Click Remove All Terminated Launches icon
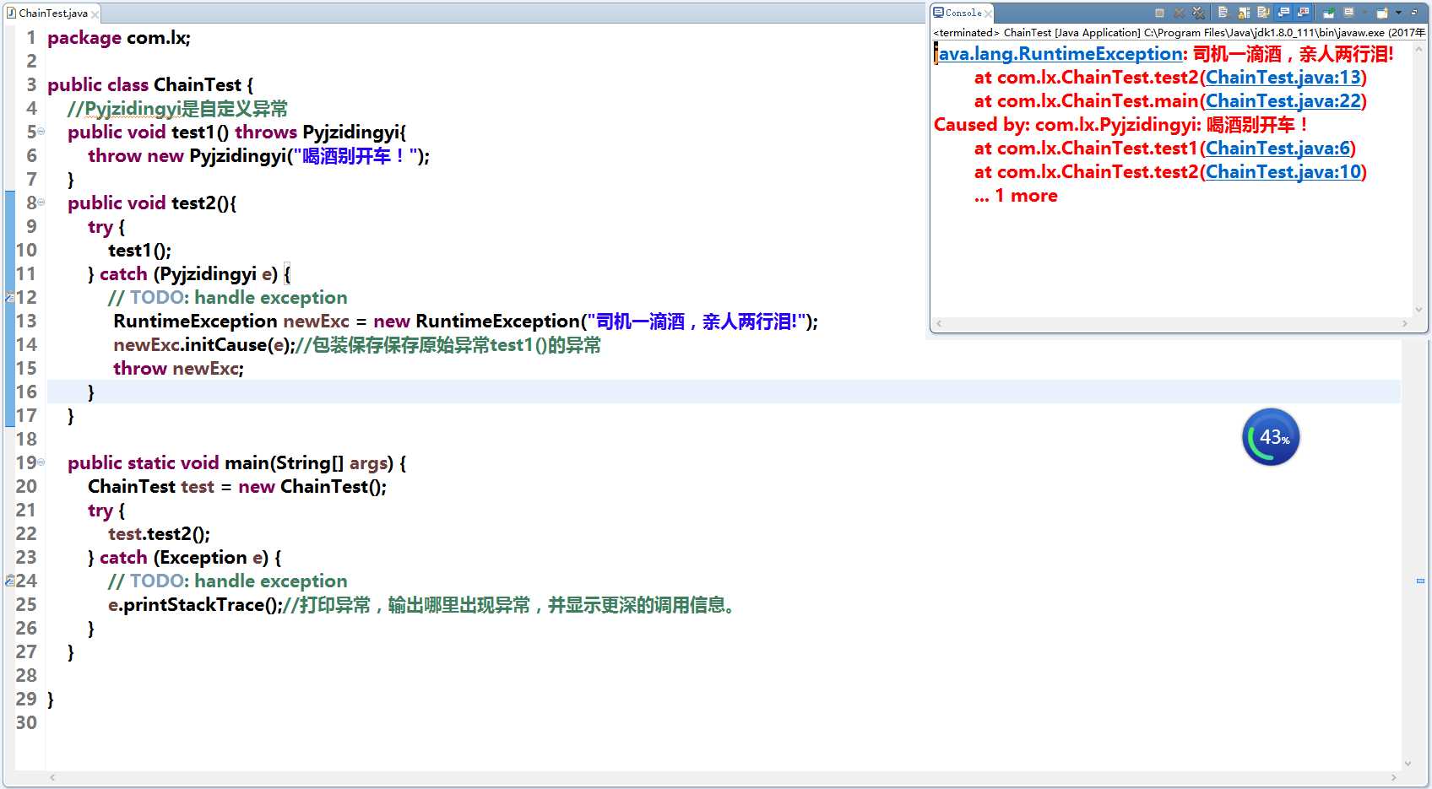This screenshot has height=789, width=1432. pos(1198,13)
